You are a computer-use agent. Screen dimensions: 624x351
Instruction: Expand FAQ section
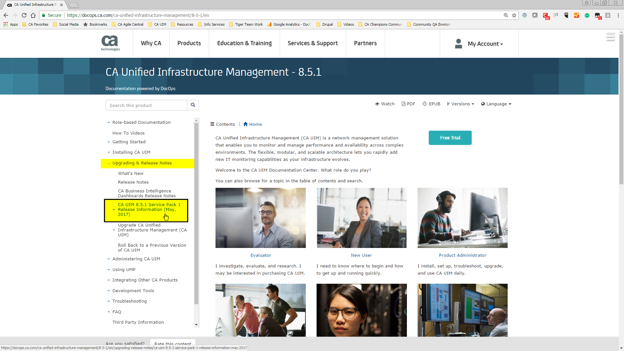click(109, 312)
